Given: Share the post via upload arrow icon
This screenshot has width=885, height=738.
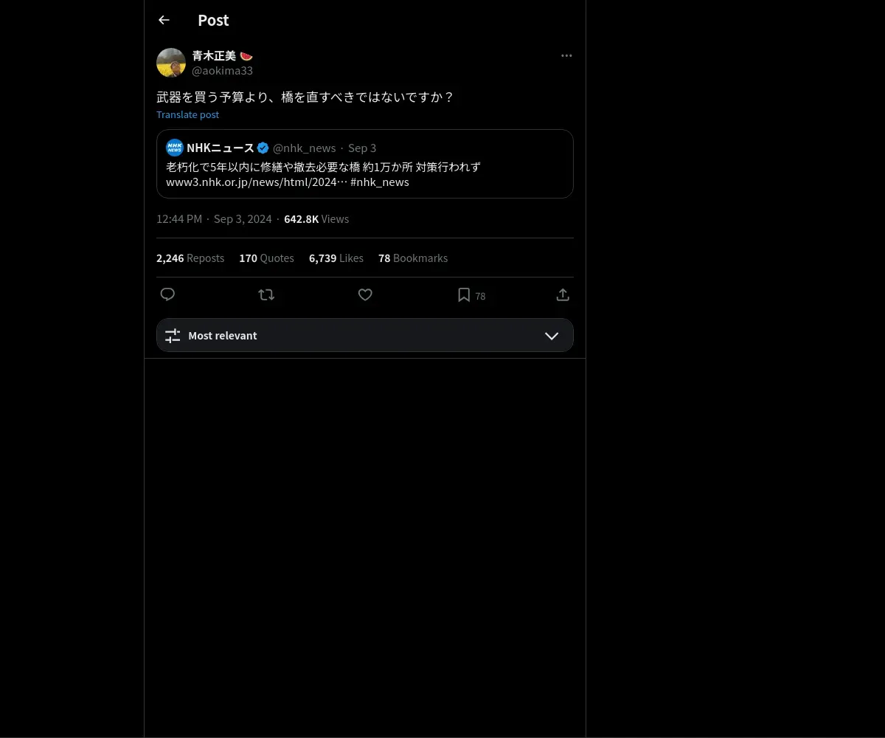Looking at the screenshot, I should 563,294.
